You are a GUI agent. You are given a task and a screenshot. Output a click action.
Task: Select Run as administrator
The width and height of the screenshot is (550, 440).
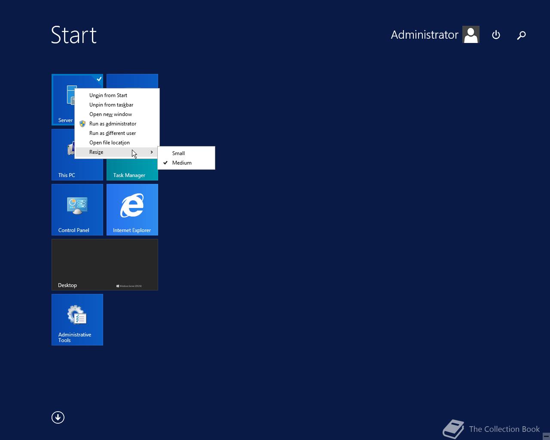[x=117, y=124]
